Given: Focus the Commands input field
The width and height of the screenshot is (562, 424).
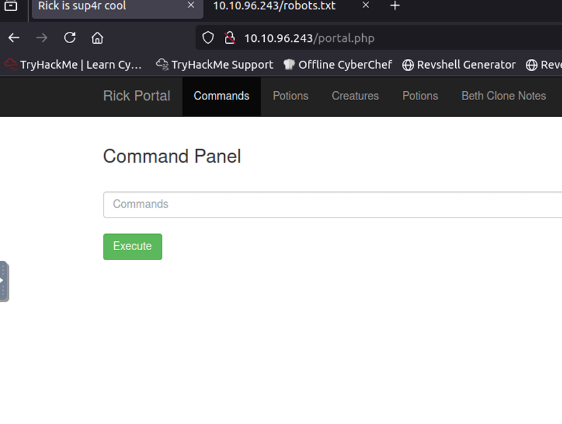Looking at the screenshot, I should (x=332, y=204).
